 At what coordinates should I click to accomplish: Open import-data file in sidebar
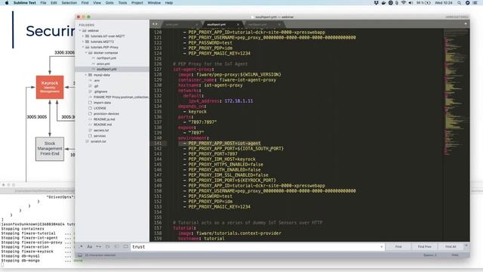103,103
